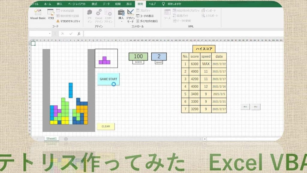
Task: Click インポート XML import
Action: [209, 11]
